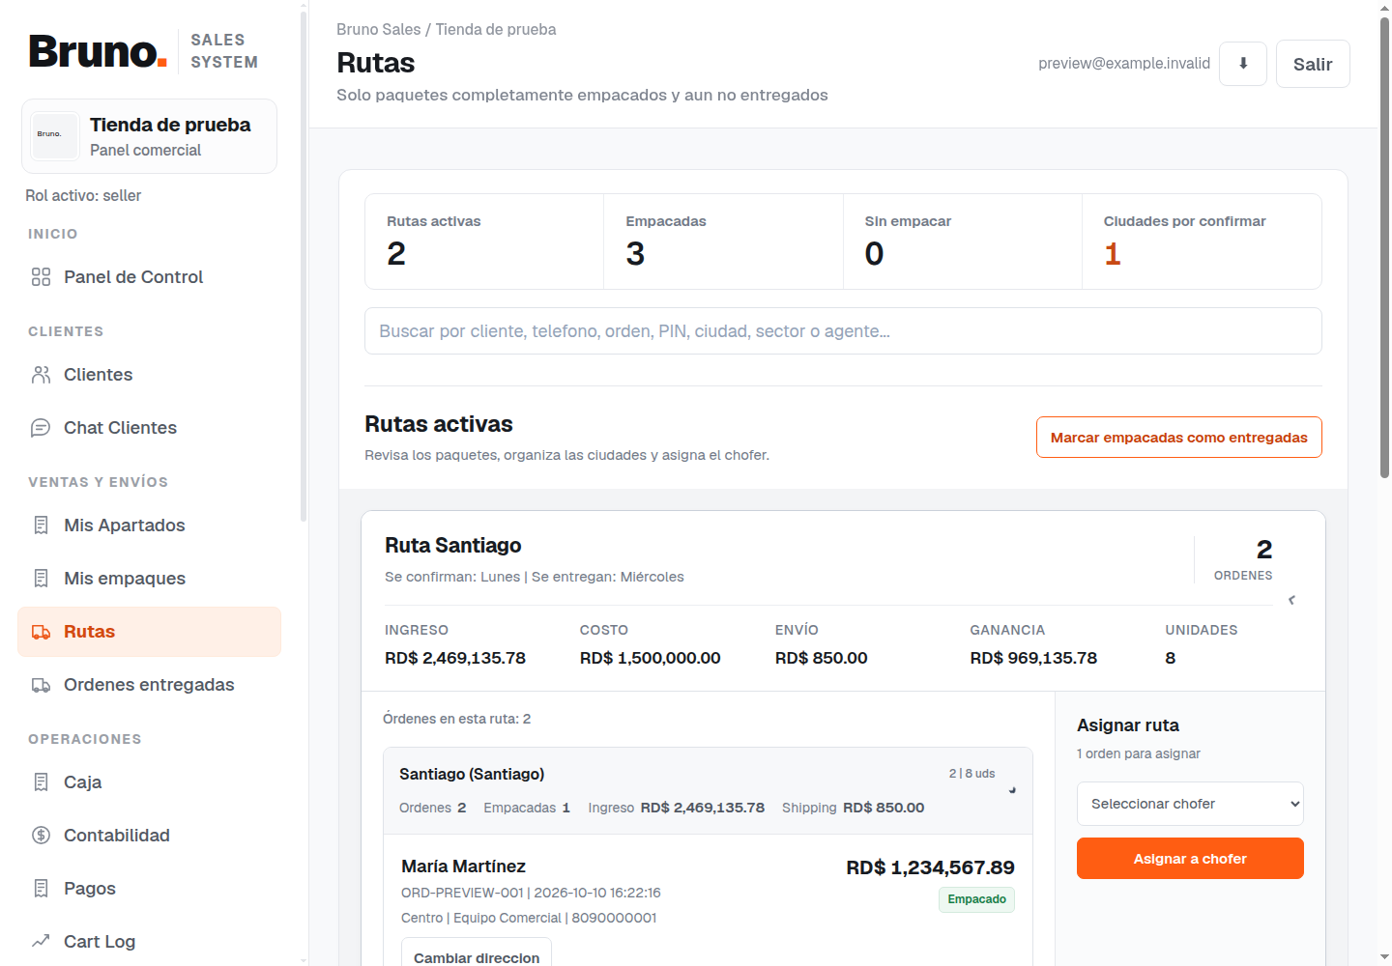The width and height of the screenshot is (1392, 966).
Task: Navigate to Mis Apartados
Action: [149, 526]
